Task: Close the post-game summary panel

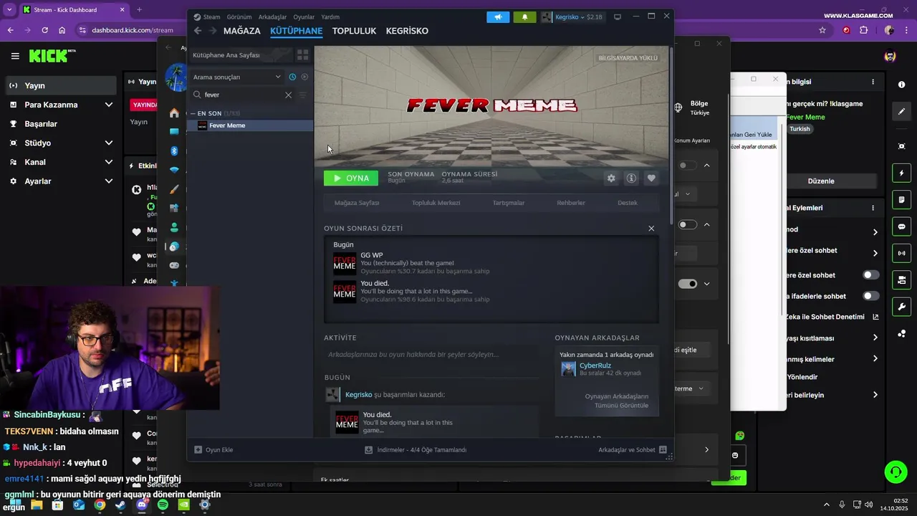Action: 651,229
